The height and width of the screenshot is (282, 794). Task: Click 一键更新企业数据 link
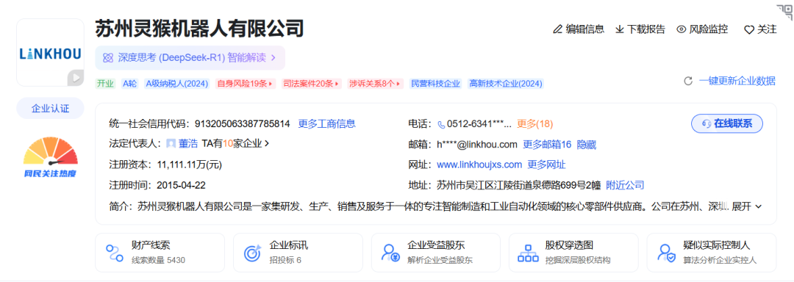(737, 81)
